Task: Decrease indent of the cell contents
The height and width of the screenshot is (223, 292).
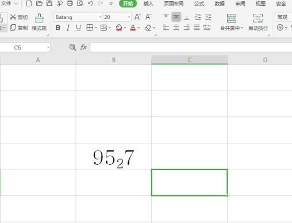Action: coord(198,17)
